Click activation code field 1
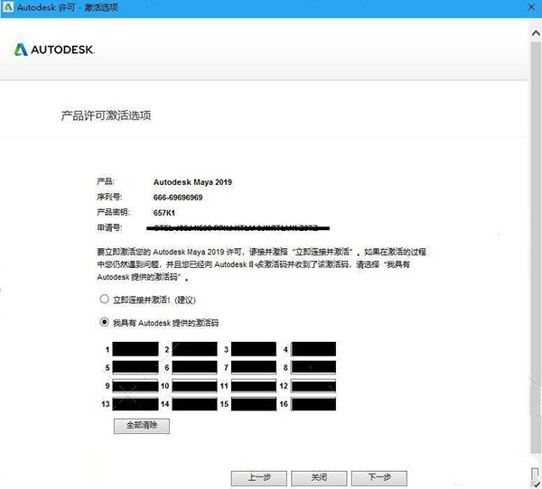Viewport: 542px width, 489px height. tap(135, 349)
